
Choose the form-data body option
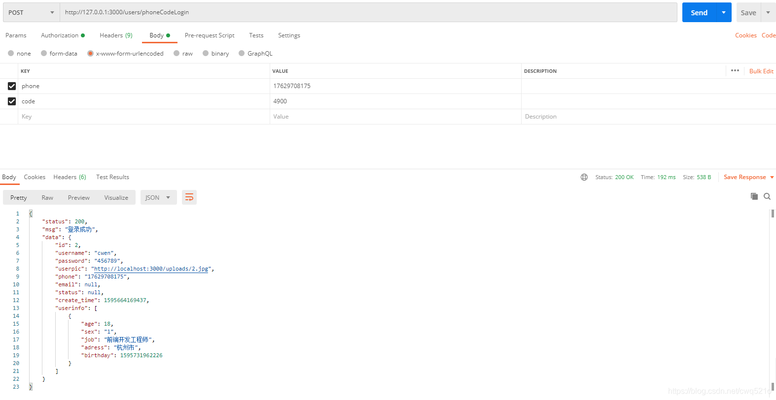44,54
